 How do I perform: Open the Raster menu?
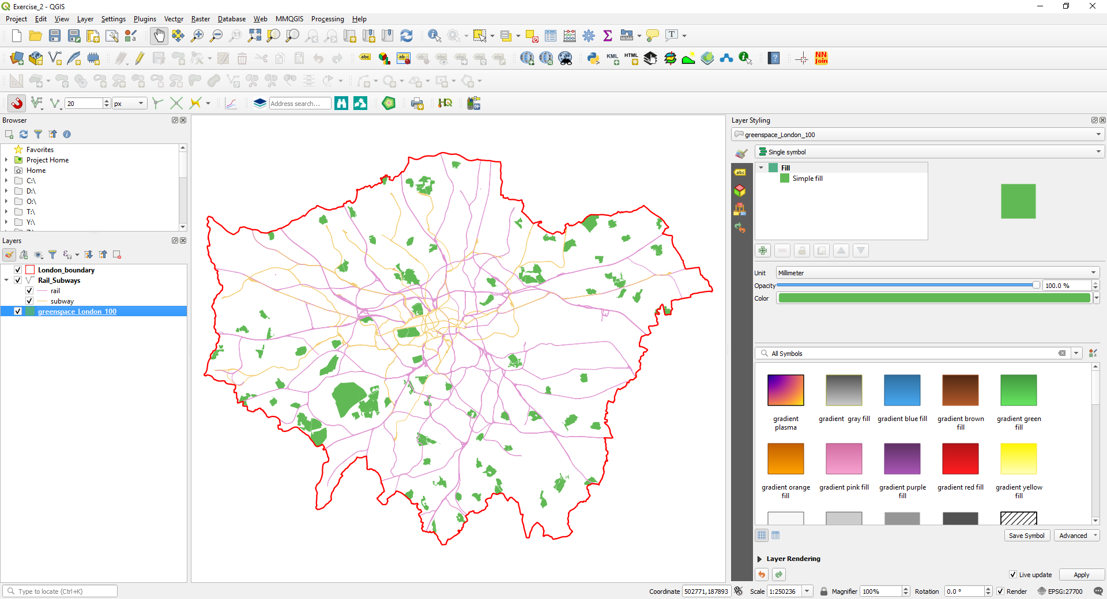coord(201,19)
